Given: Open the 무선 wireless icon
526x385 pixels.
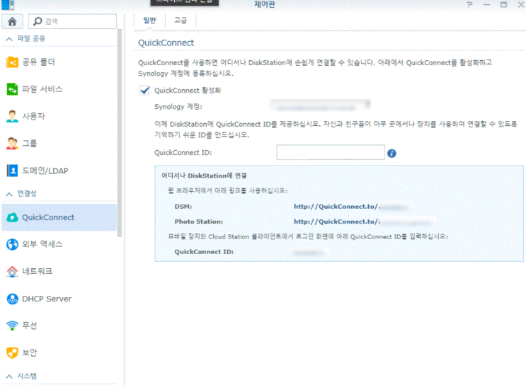Looking at the screenshot, I should (13, 326).
